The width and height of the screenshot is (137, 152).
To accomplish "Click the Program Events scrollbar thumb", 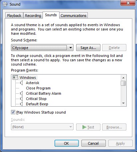I will 123,83.
